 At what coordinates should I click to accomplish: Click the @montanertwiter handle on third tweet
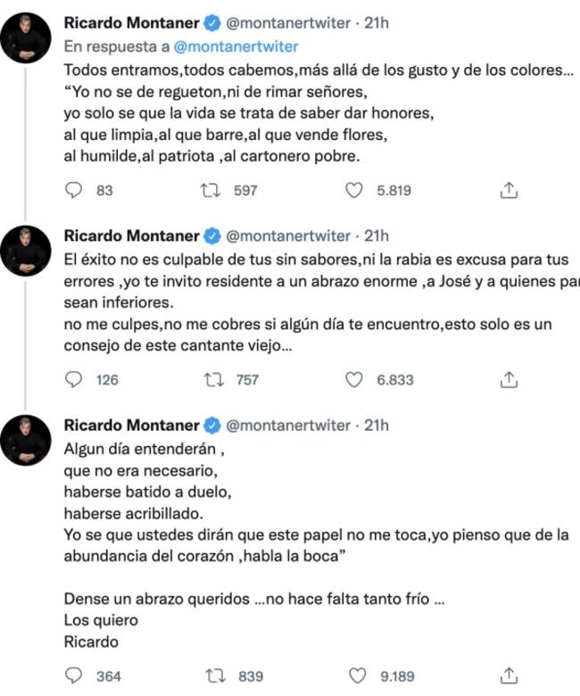(289, 425)
